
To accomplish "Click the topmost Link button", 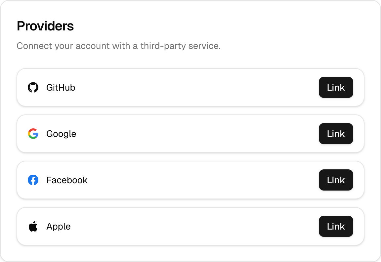I will click(x=336, y=87).
